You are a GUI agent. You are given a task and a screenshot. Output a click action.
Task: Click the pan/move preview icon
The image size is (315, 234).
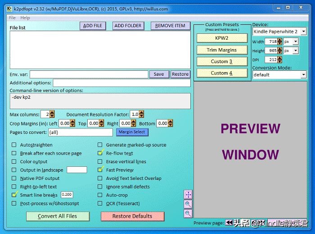[x=188, y=195]
